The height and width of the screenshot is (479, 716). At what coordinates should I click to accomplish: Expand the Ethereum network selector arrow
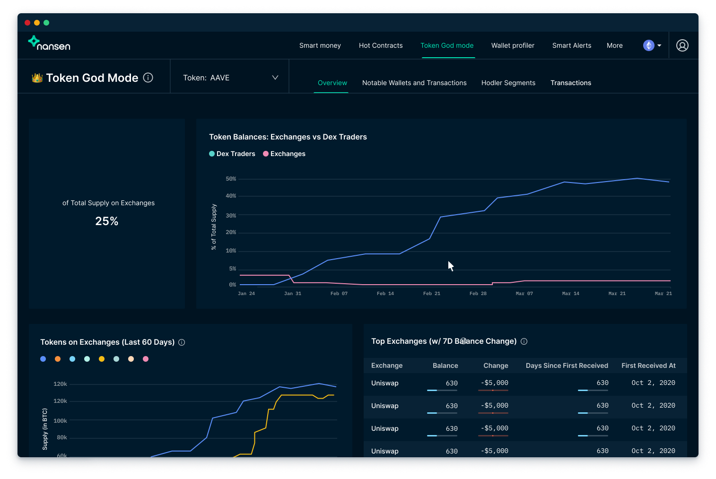point(659,45)
